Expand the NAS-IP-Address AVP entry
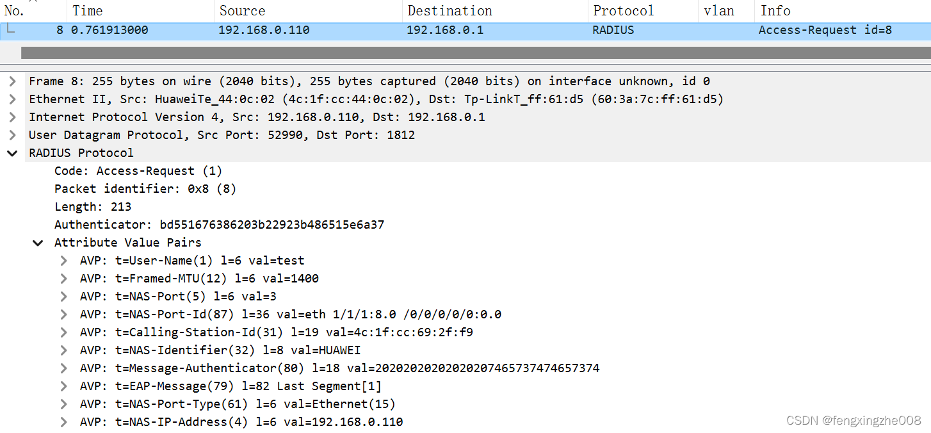Screen dimensions: 931x433 (62, 421)
